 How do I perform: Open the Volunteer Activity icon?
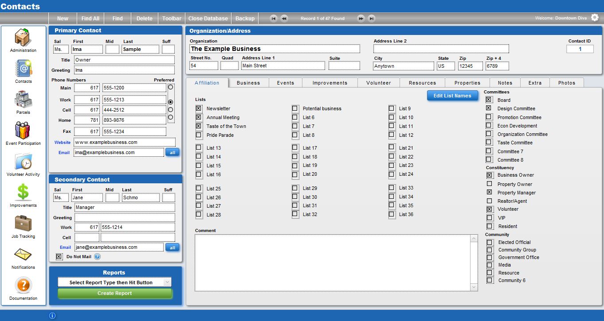click(x=23, y=162)
